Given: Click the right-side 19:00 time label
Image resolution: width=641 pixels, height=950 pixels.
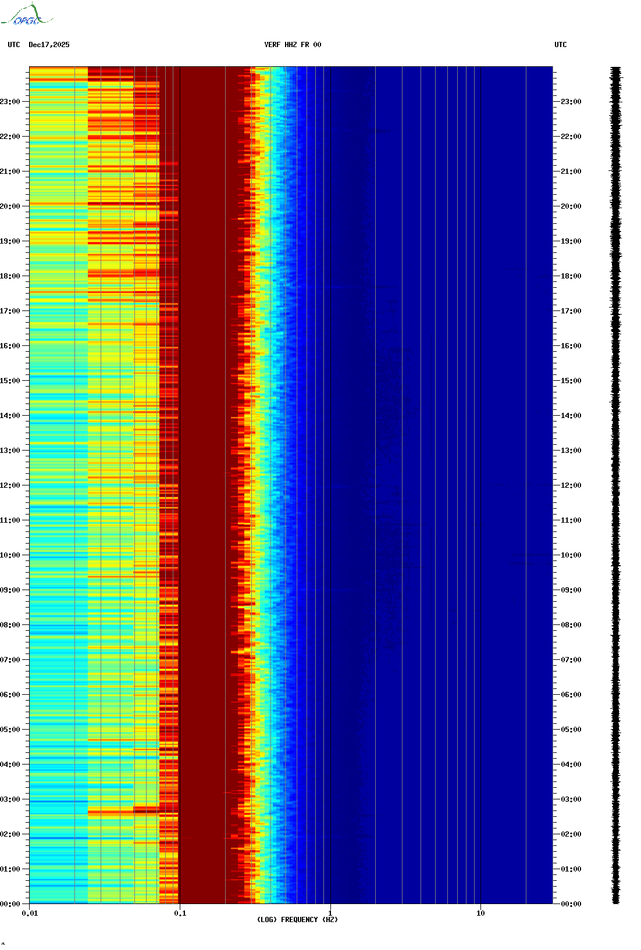Looking at the screenshot, I should (x=571, y=241).
